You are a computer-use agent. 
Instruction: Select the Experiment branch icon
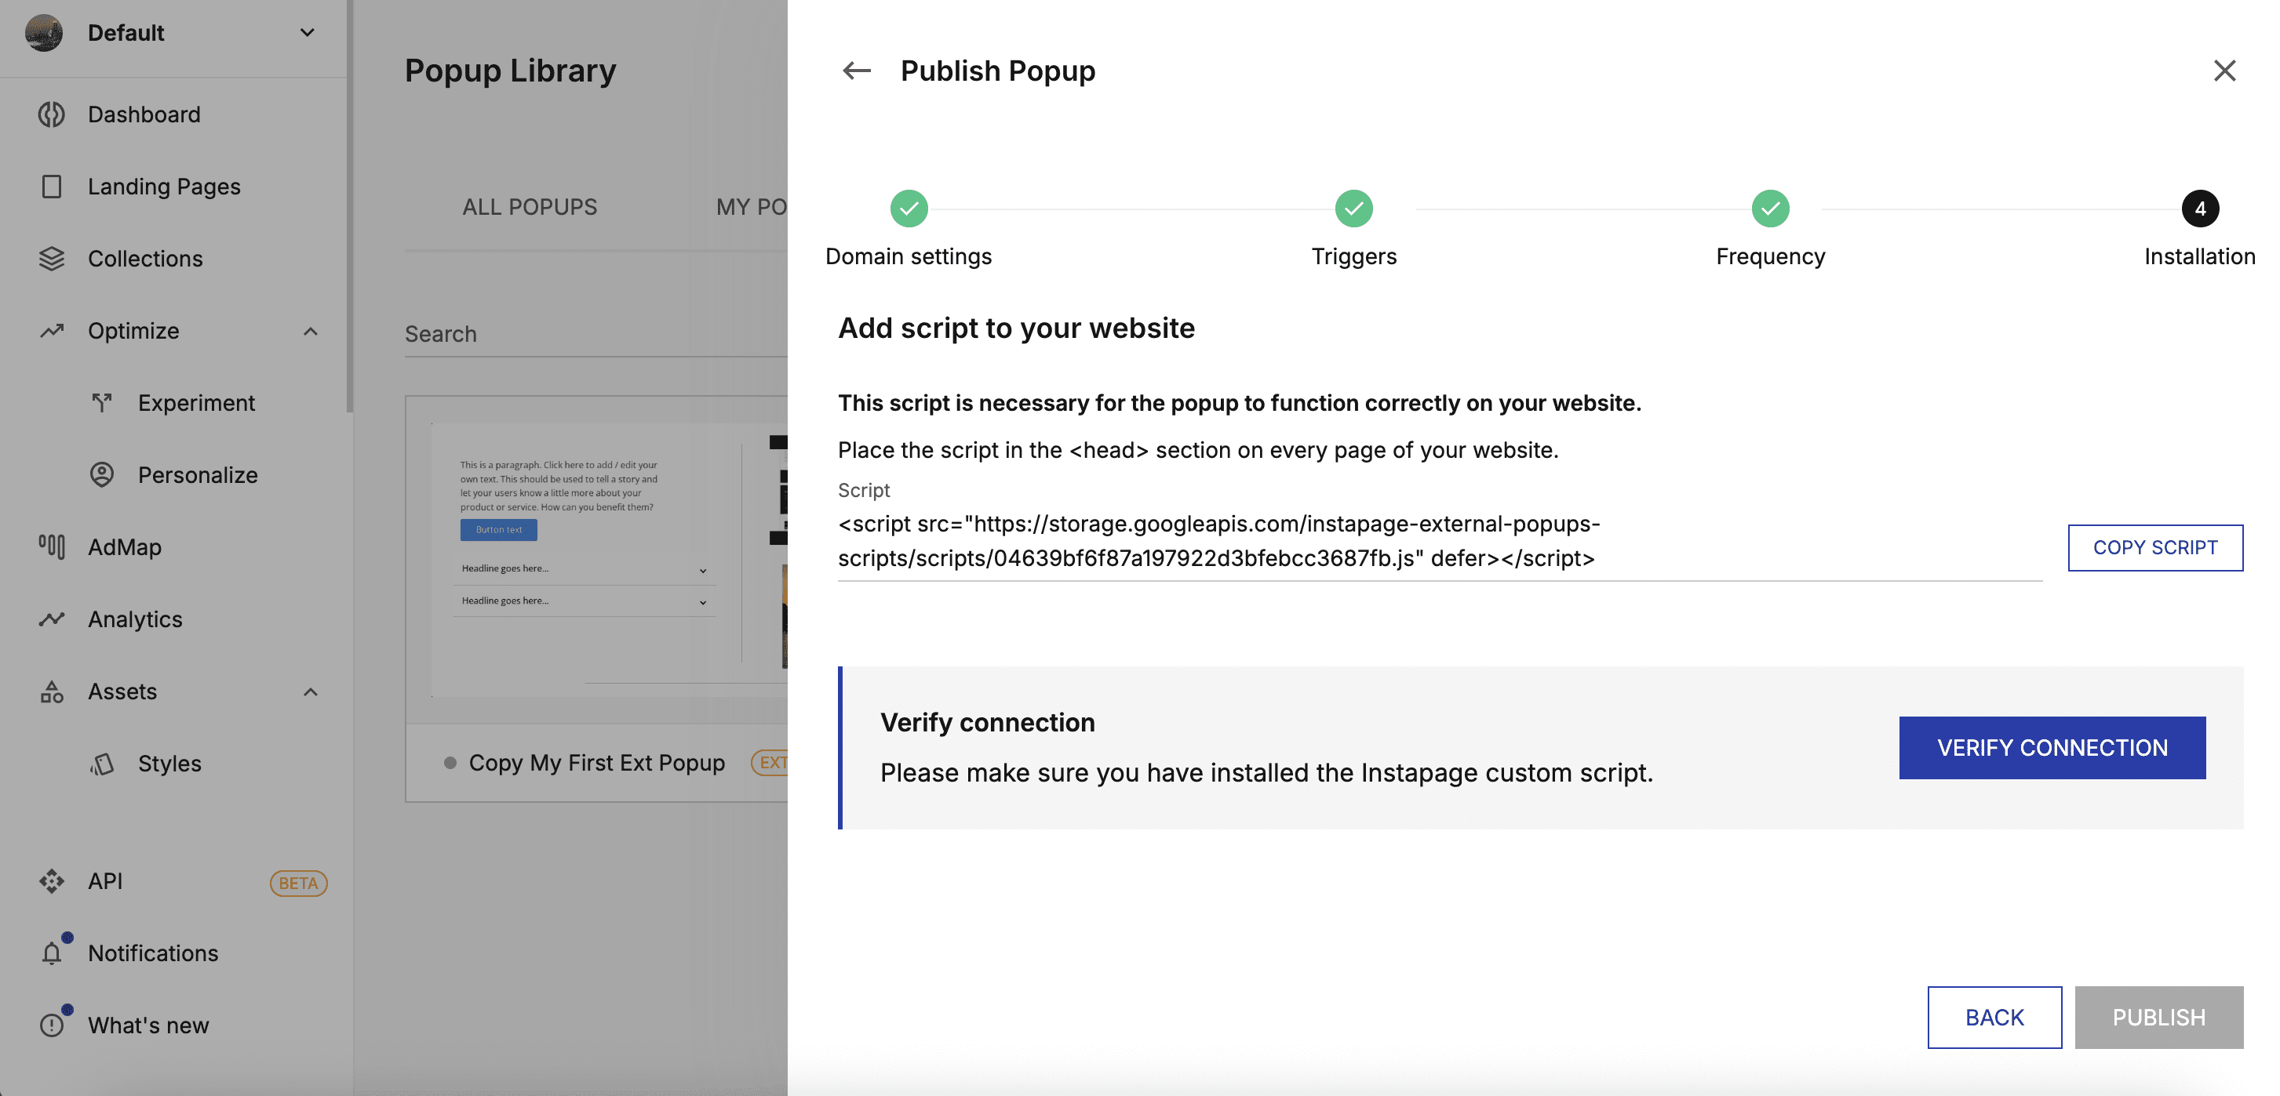[102, 402]
